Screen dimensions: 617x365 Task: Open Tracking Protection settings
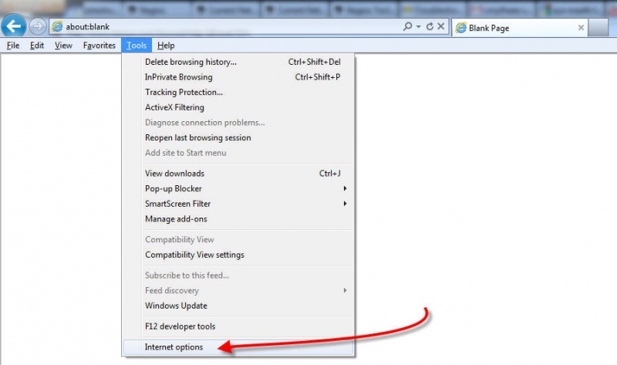click(x=238, y=92)
